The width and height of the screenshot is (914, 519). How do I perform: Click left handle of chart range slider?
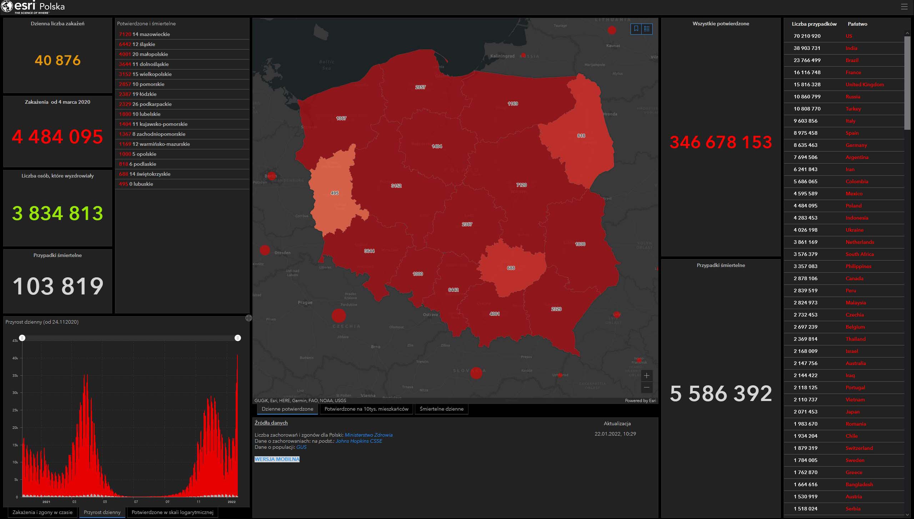point(22,338)
